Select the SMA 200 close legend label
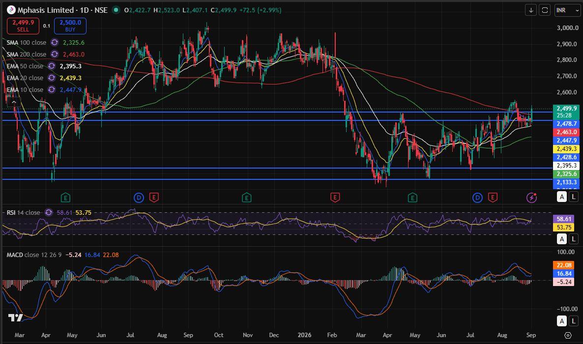The height and width of the screenshot is (344, 583). [27, 54]
